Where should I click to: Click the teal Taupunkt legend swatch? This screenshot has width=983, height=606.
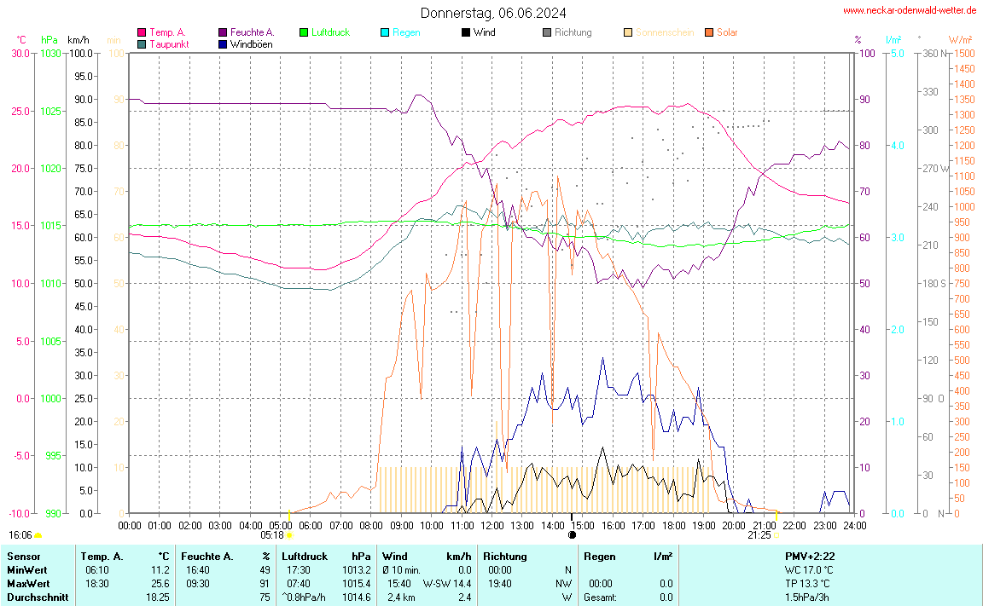point(142,44)
